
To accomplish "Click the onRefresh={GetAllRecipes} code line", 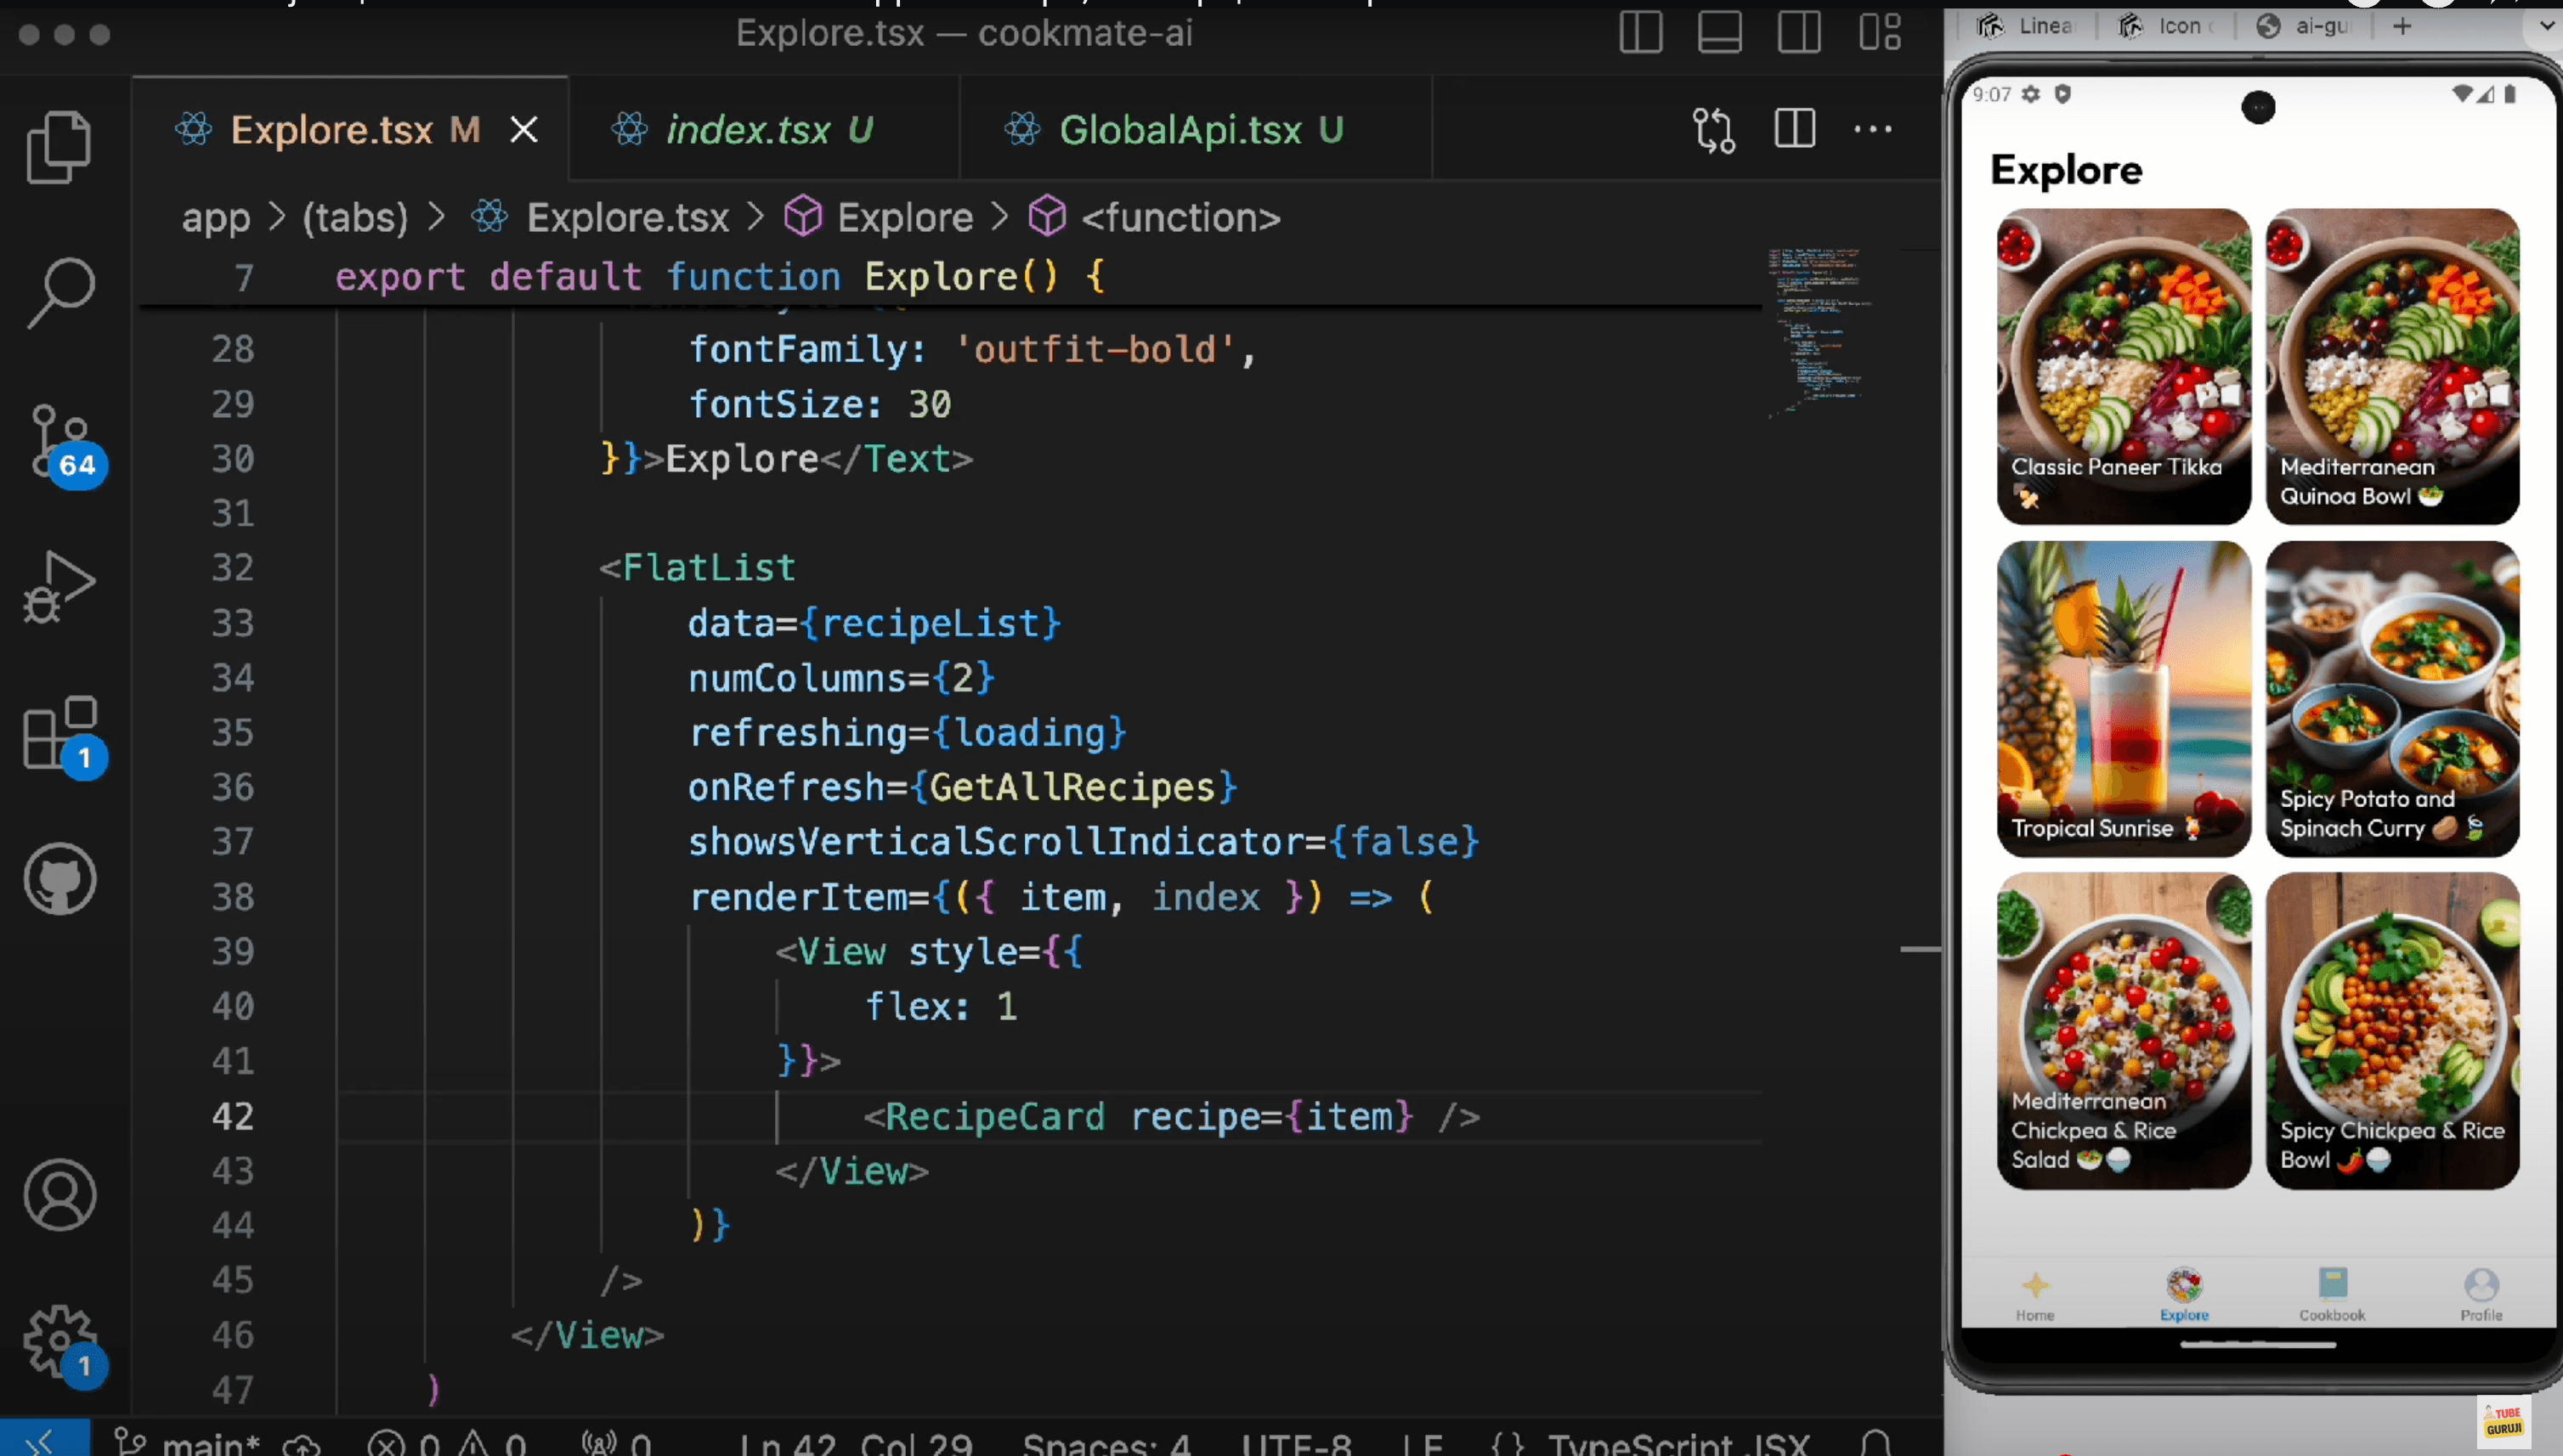I will click(962, 787).
